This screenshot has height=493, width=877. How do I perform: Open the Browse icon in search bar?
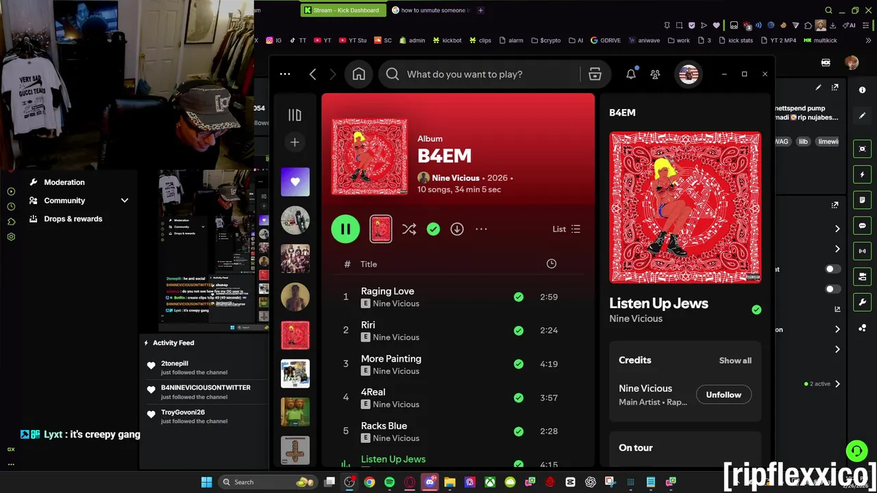pyautogui.click(x=595, y=74)
